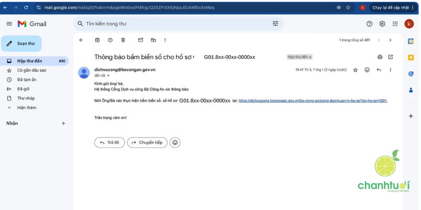Show search options in search bar

tap(275, 24)
